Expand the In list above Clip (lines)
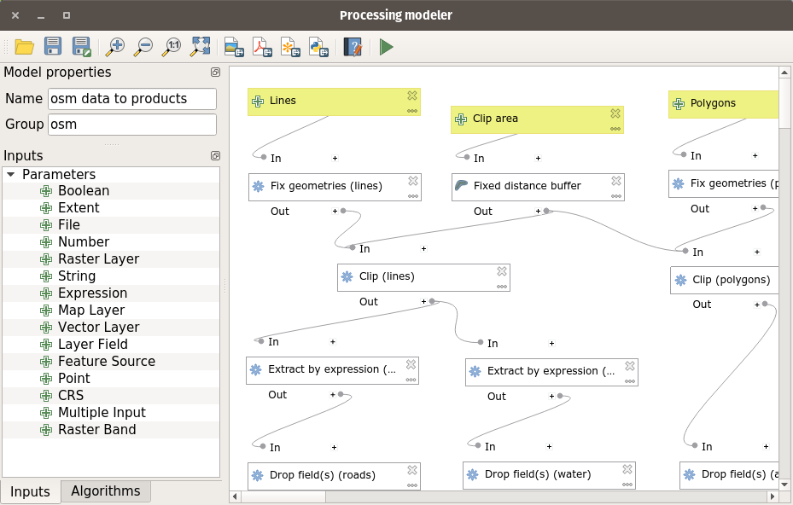Image resolution: width=793 pixels, height=505 pixels. (x=423, y=249)
